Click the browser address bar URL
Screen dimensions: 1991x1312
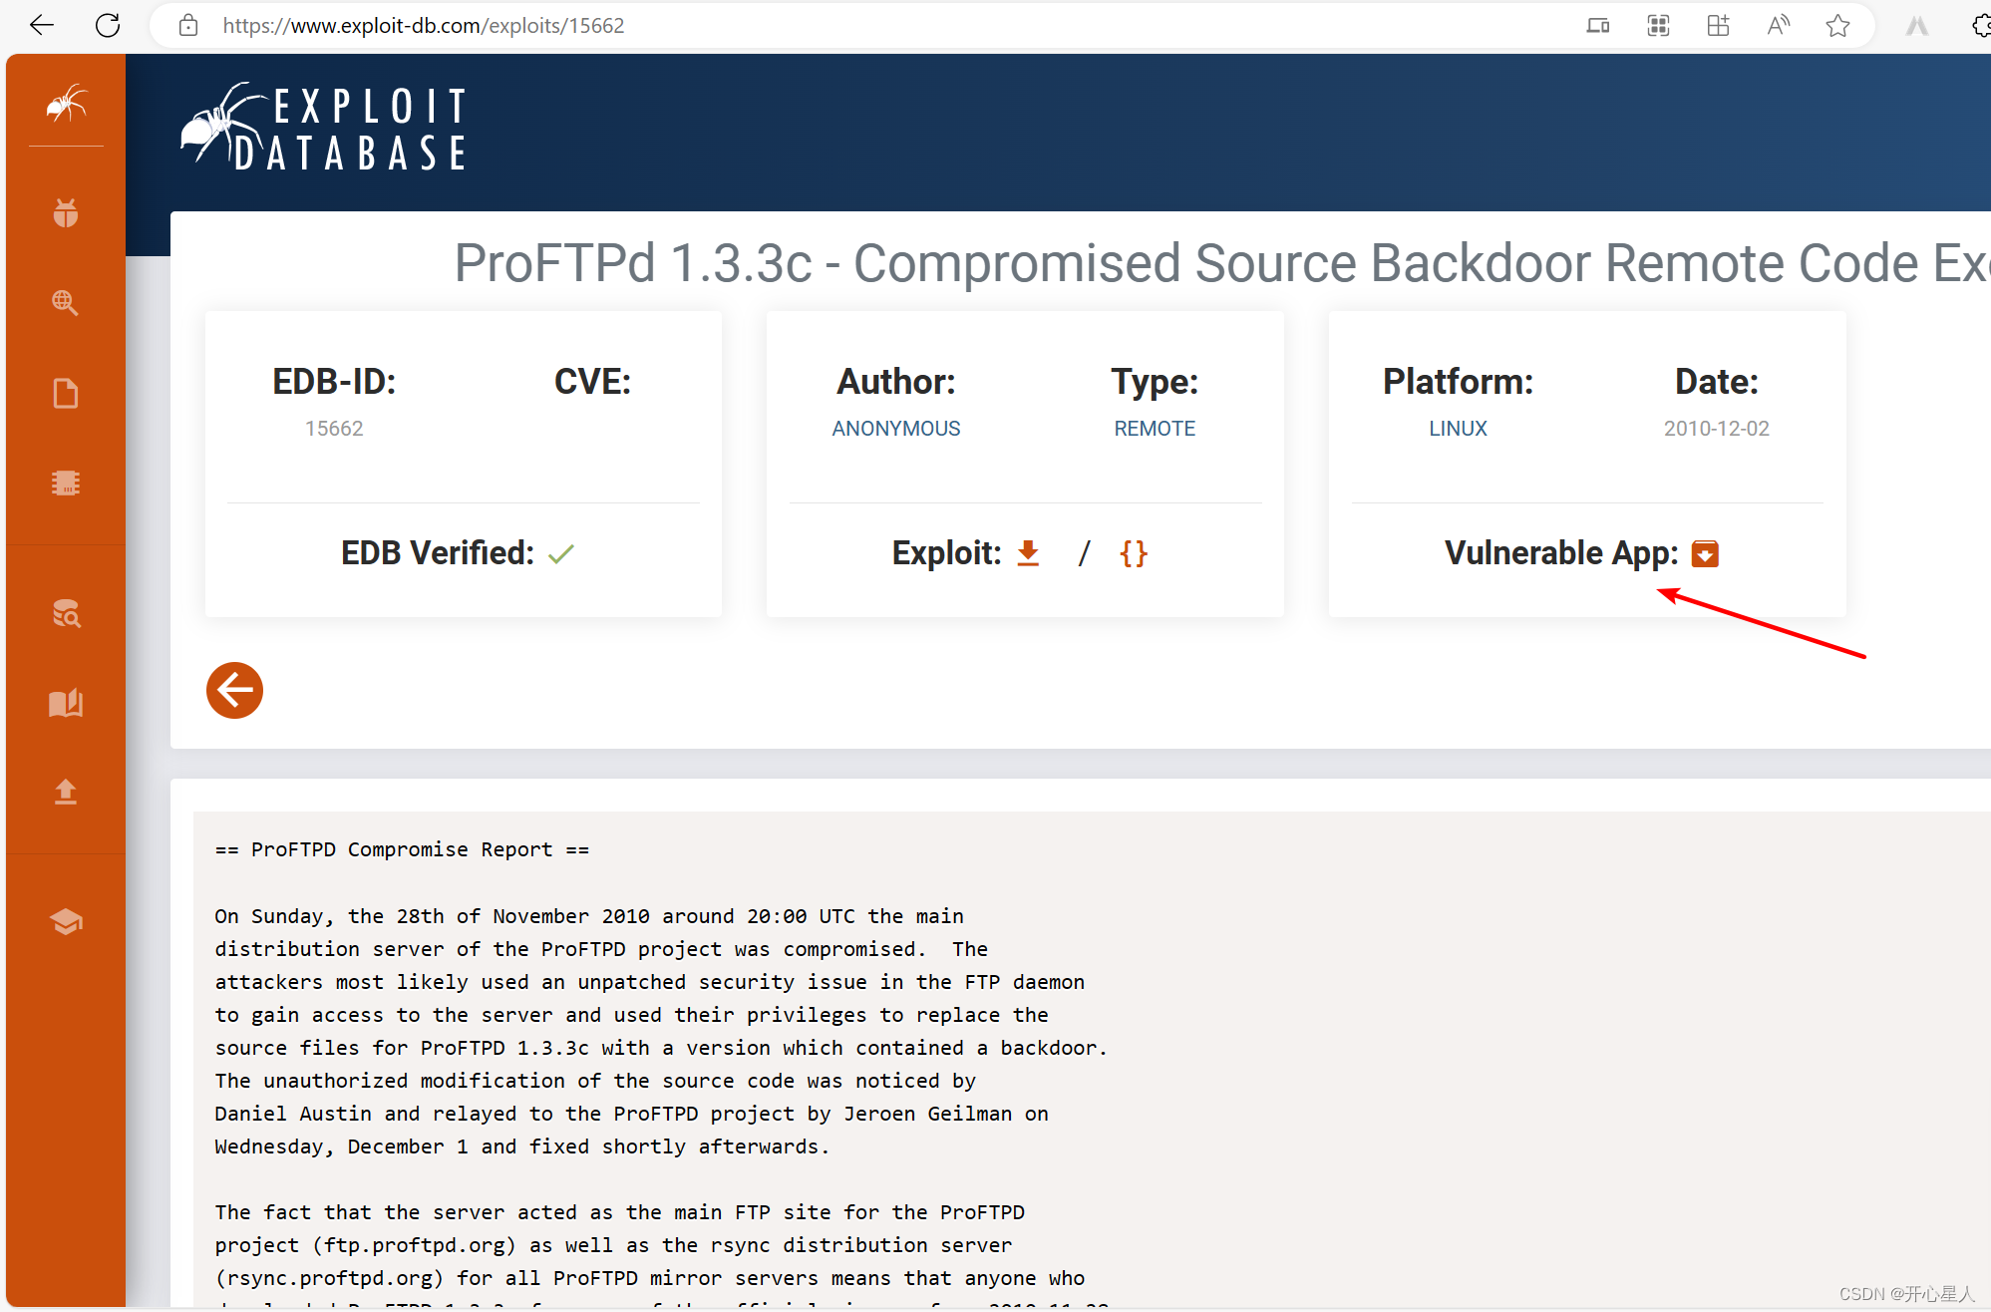coord(424,26)
